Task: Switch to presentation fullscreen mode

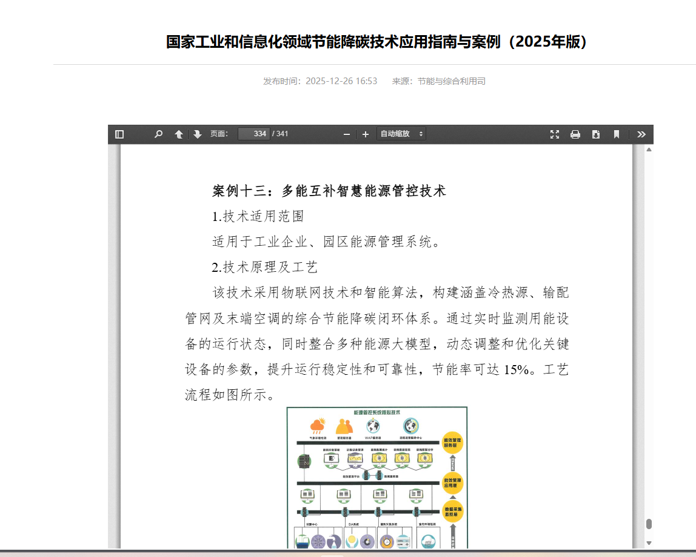Action: point(554,134)
